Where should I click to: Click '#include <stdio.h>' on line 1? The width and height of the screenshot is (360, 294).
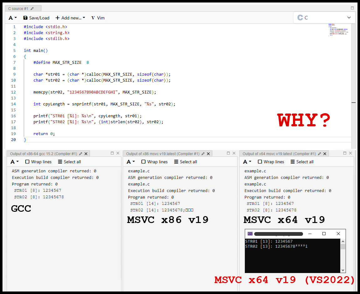click(x=45, y=27)
